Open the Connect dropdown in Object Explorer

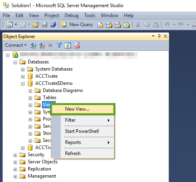tap(16, 45)
